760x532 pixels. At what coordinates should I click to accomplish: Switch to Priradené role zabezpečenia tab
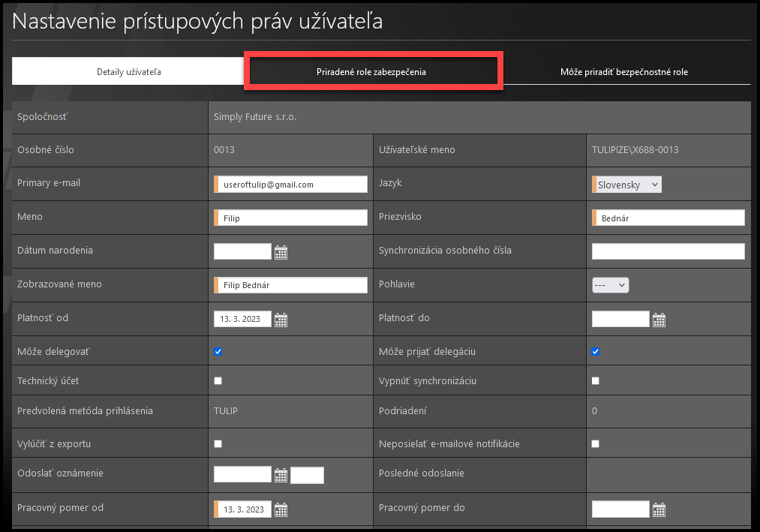tap(371, 72)
